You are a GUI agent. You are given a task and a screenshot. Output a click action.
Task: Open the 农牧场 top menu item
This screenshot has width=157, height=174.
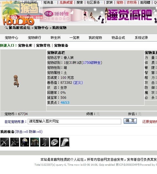click(131, 2)
